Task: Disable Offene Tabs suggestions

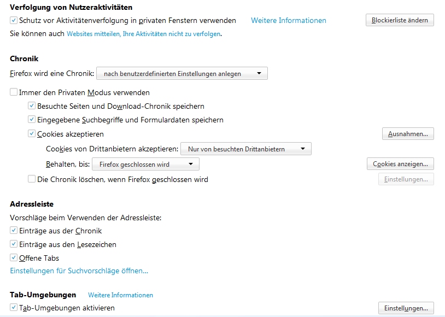Action: pos(13,257)
